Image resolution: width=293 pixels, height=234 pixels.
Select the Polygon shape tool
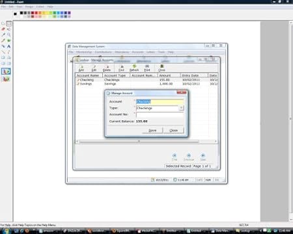tap(8, 58)
